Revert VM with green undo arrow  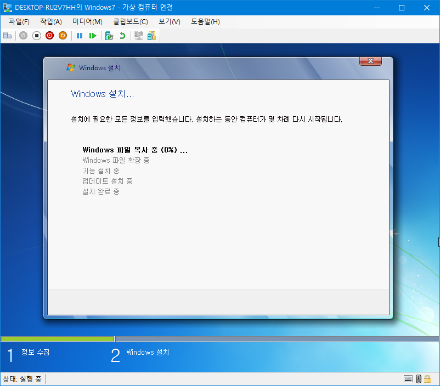[x=122, y=36]
